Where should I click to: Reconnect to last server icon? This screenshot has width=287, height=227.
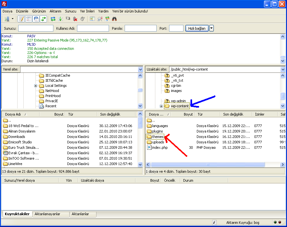coord(82,19)
